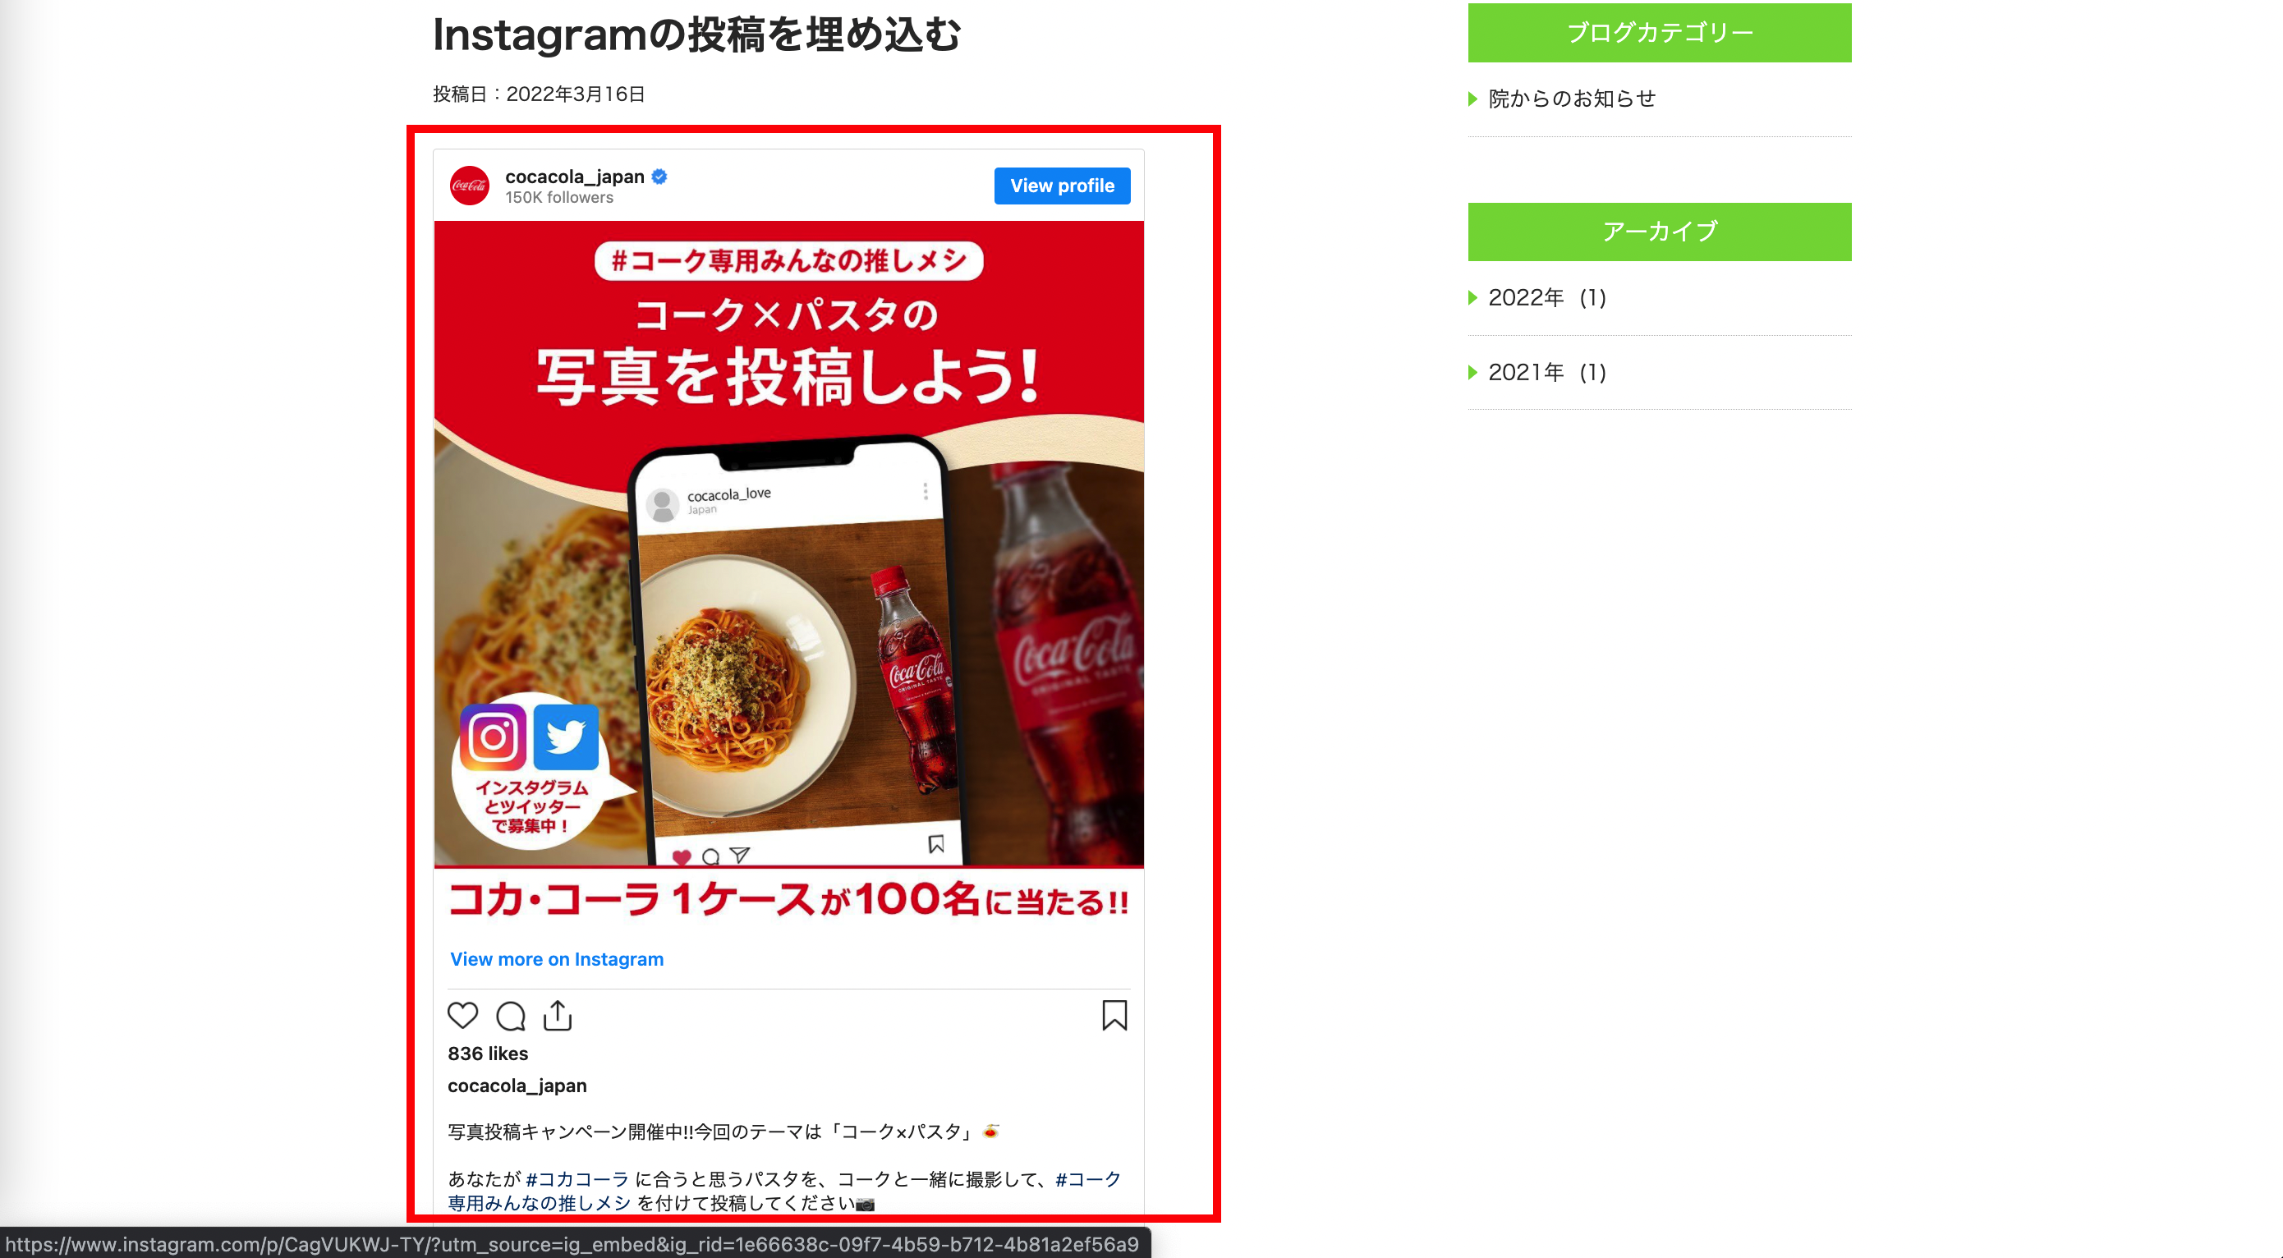Open the comment bubble icon
Viewport: 2283px width, 1258px height.
(x=511, y=1016)
